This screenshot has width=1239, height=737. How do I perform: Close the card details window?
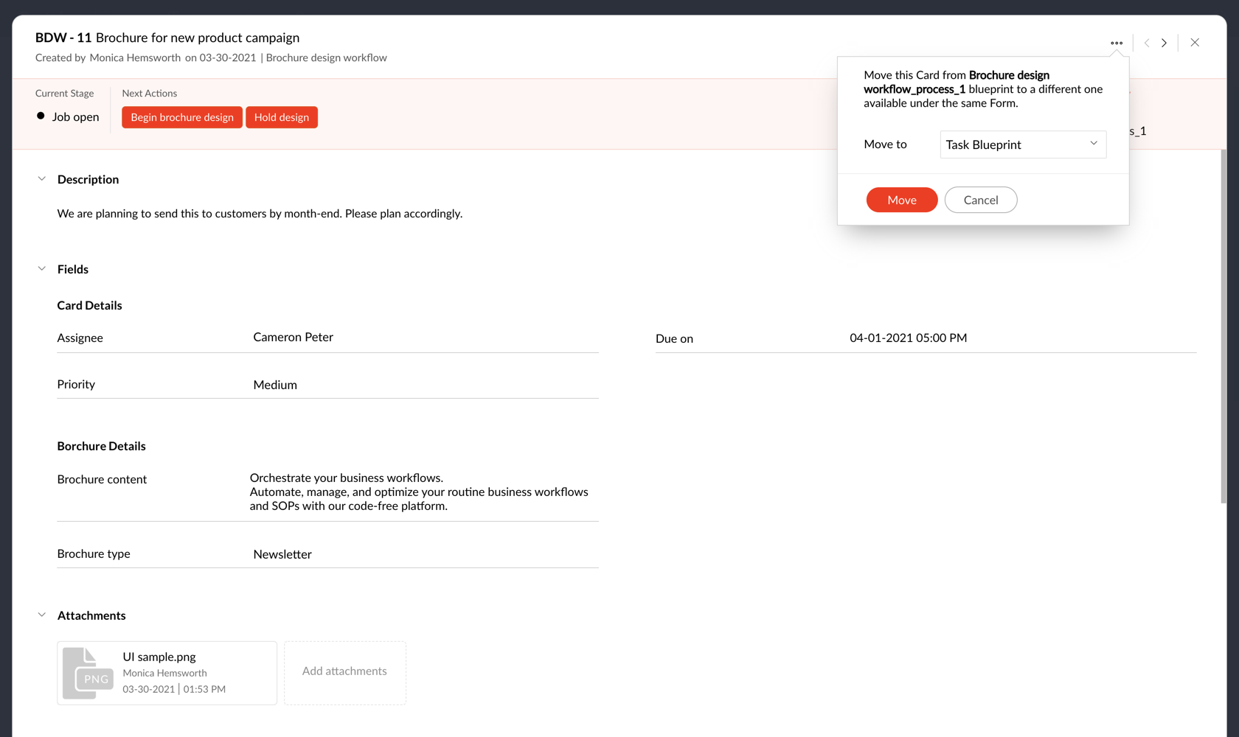1195,43
